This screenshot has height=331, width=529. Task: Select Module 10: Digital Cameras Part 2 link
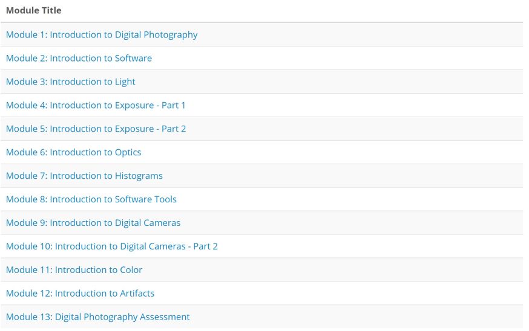111,247
